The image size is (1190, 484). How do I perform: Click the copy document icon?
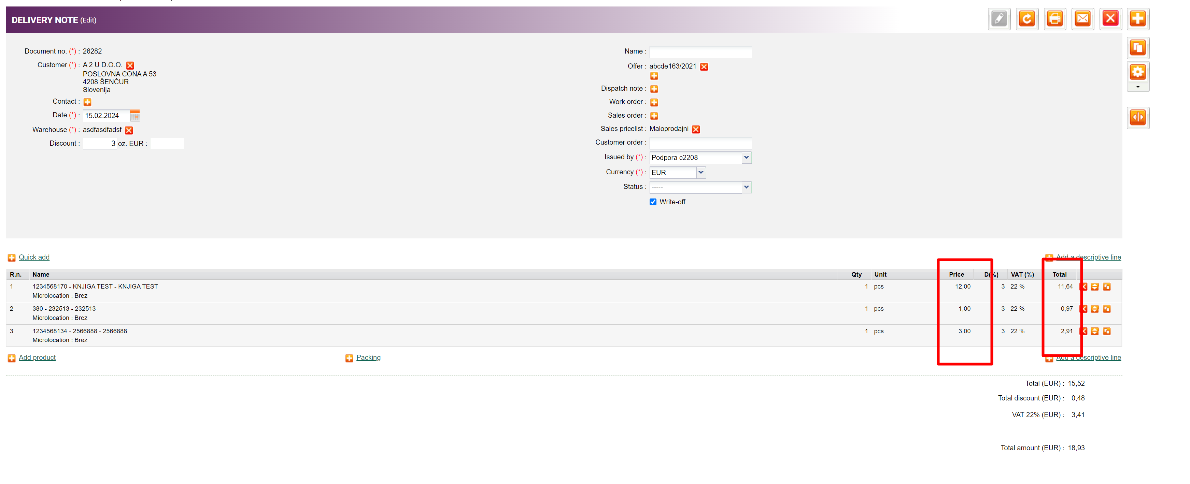pos(1137,47)
